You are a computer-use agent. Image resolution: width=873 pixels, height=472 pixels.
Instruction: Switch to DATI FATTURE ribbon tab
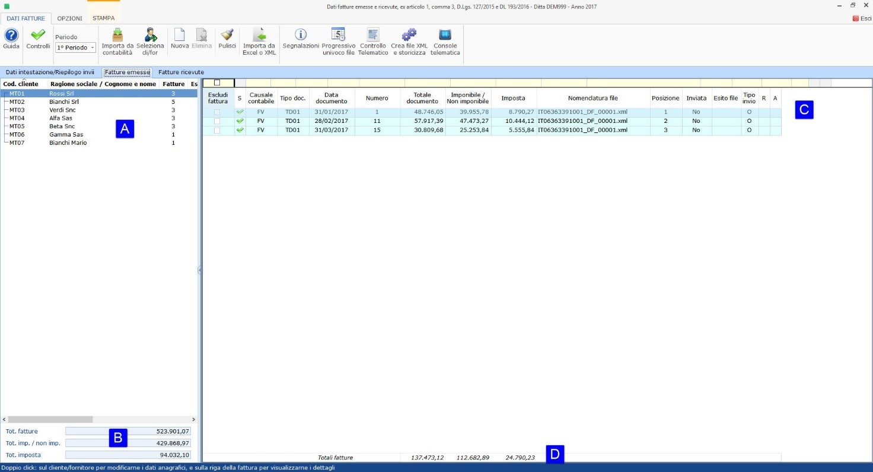coord(26,18)
